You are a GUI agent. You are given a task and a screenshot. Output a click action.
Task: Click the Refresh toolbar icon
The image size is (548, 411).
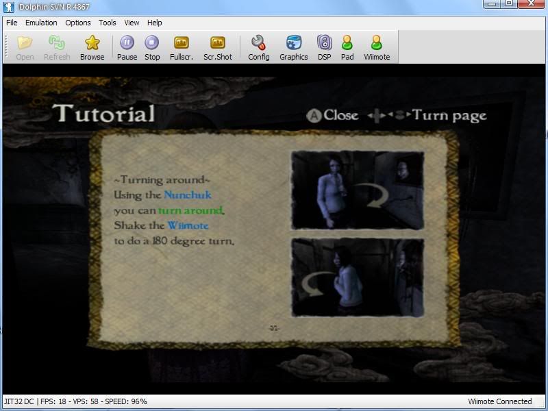pos(57,48)
